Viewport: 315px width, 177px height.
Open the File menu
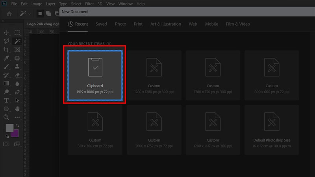point(14,4)
